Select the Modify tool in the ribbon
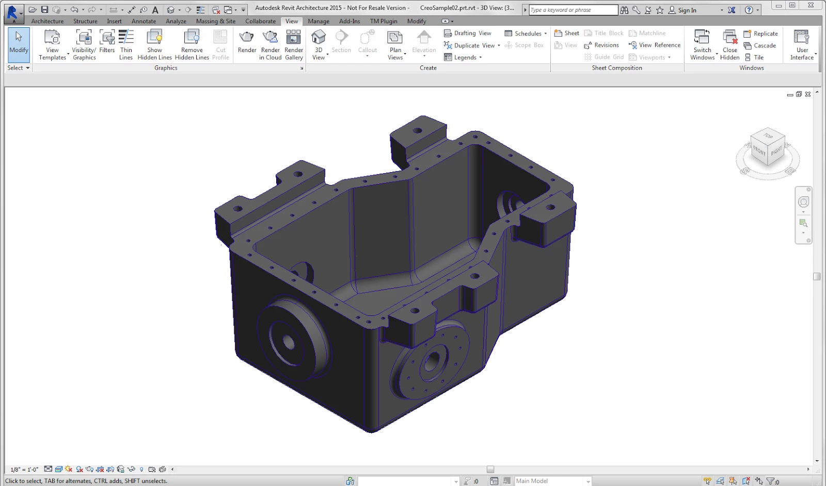826x486 pixels. point(19,45)
